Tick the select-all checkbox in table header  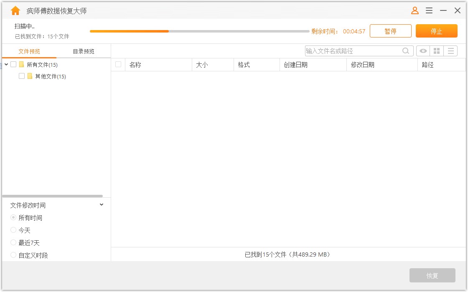(118, 64)
